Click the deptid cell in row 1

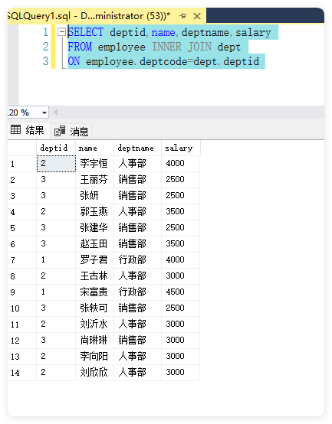pos(56,164)
